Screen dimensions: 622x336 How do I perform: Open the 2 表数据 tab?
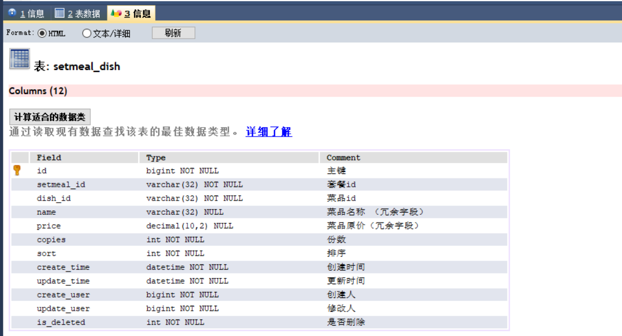tap(78, 13)
